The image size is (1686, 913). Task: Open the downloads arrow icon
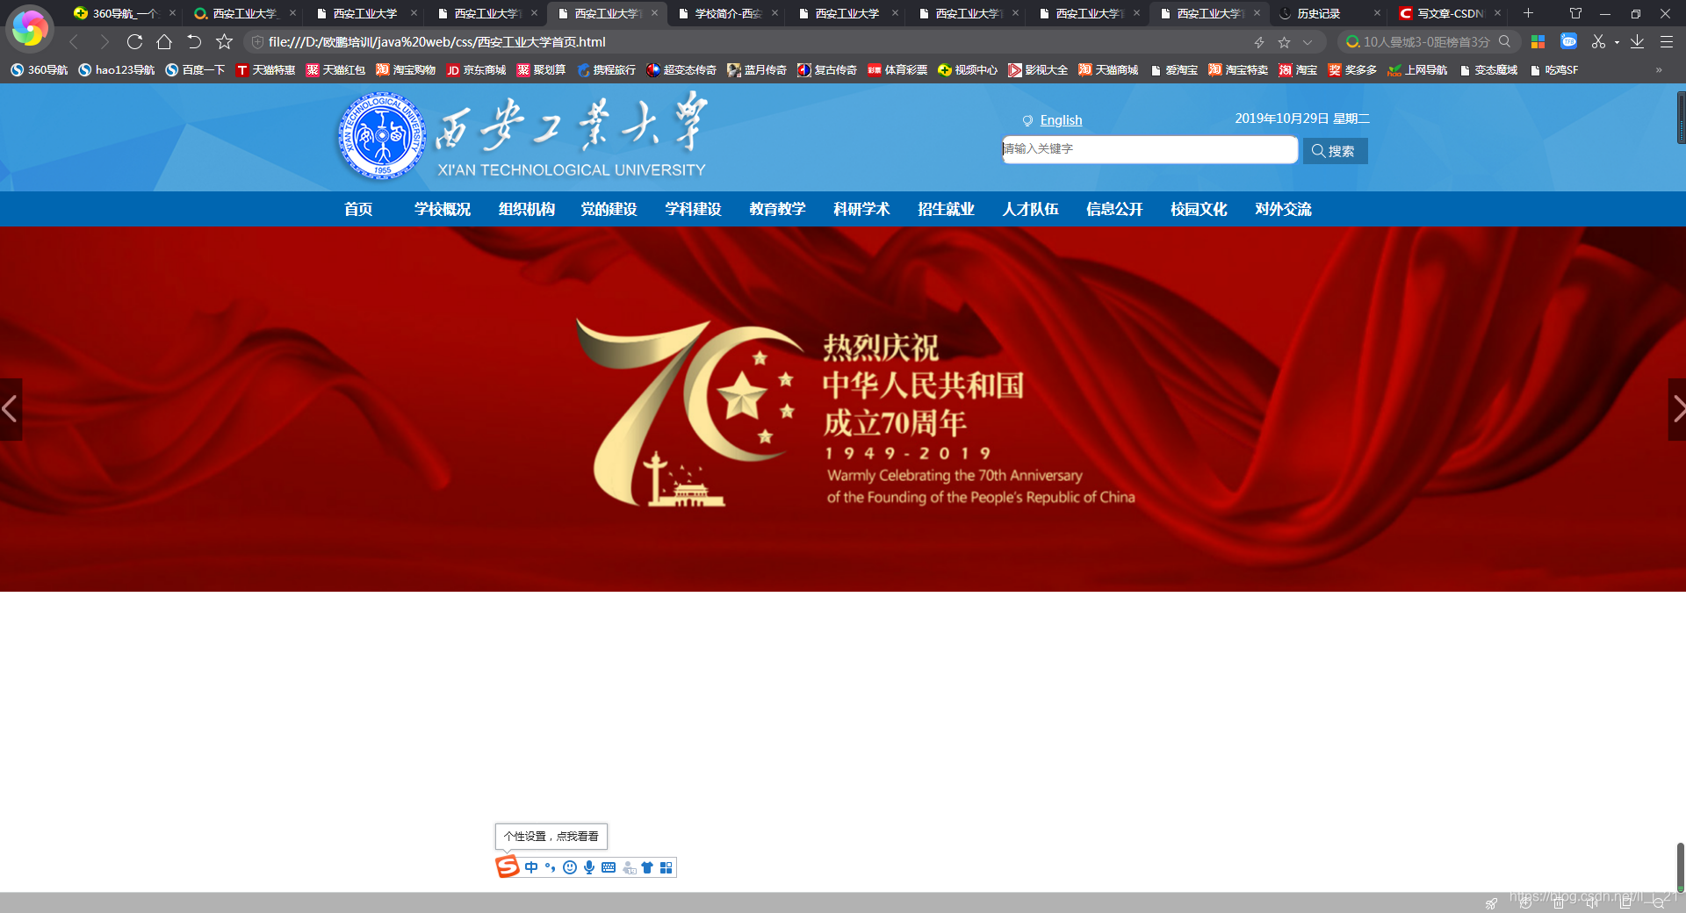(1637, 41)
